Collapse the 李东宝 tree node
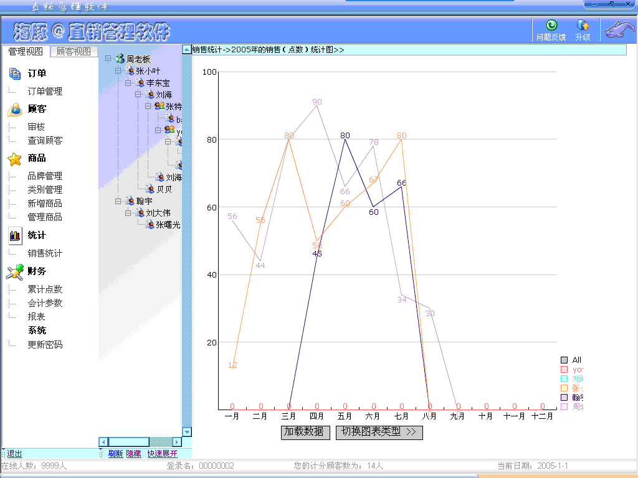The height and width of the screenshot is (478, 638). 128,83
